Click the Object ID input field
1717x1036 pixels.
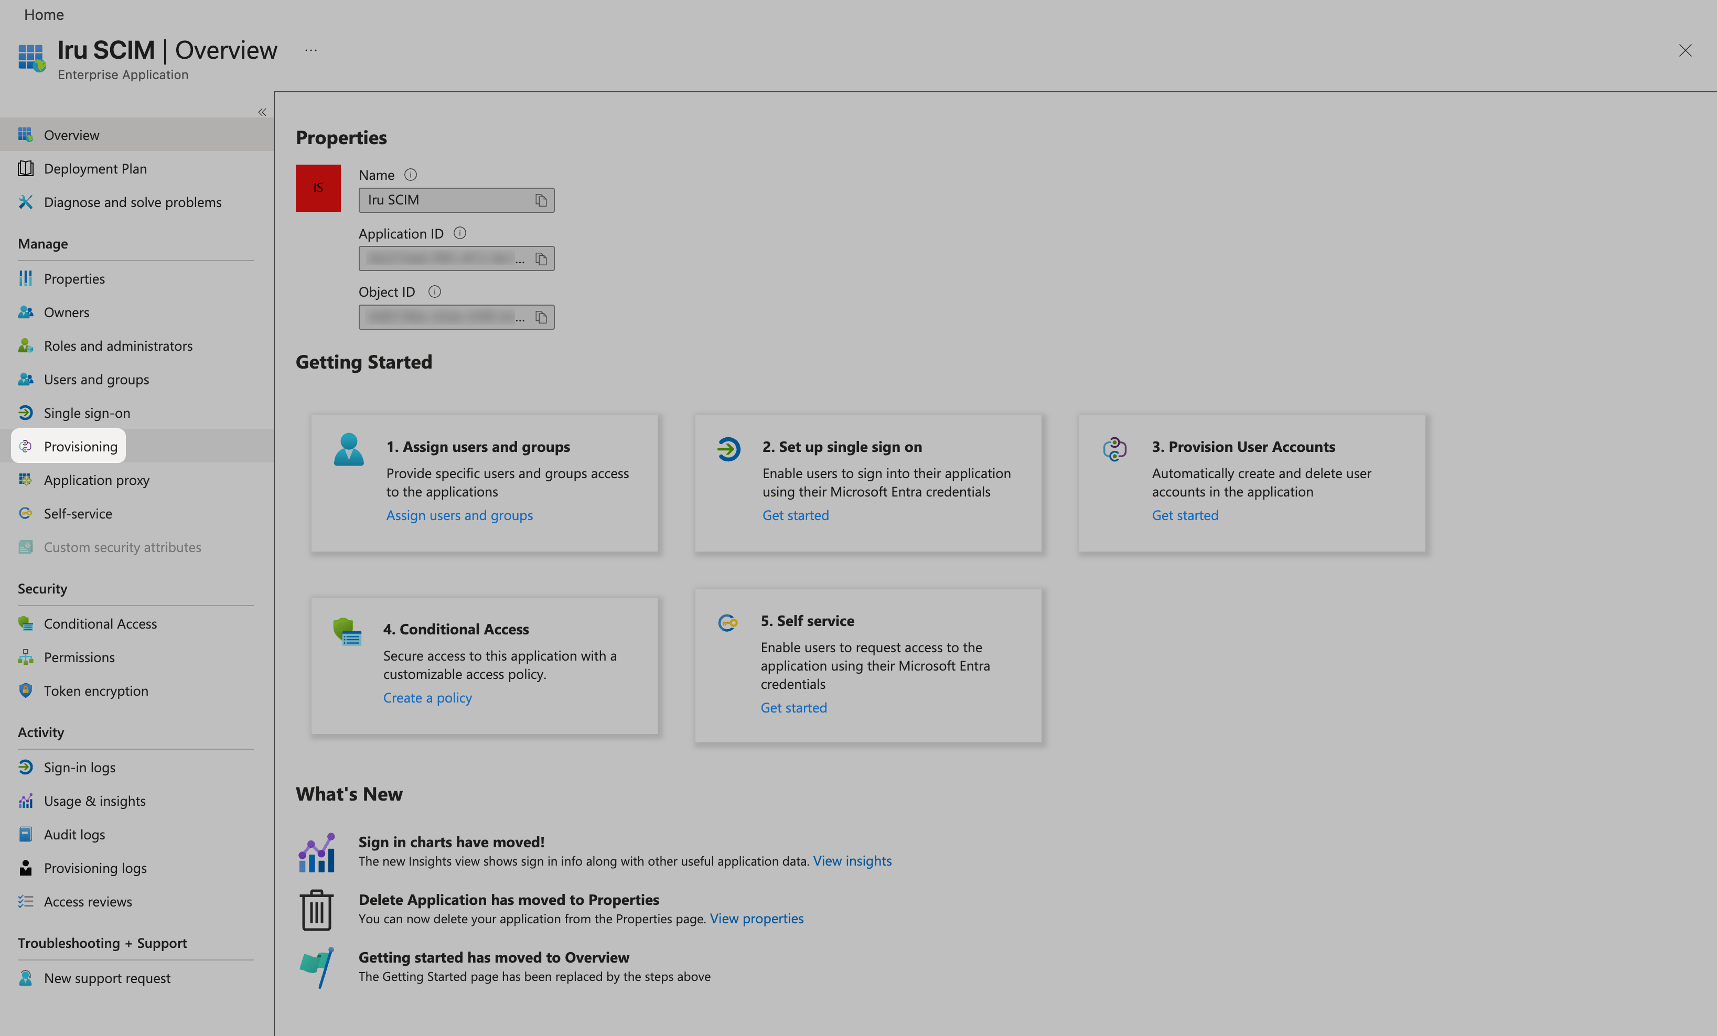456,317
